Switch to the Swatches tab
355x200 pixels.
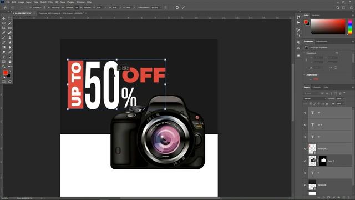click(x=316, y=16)
